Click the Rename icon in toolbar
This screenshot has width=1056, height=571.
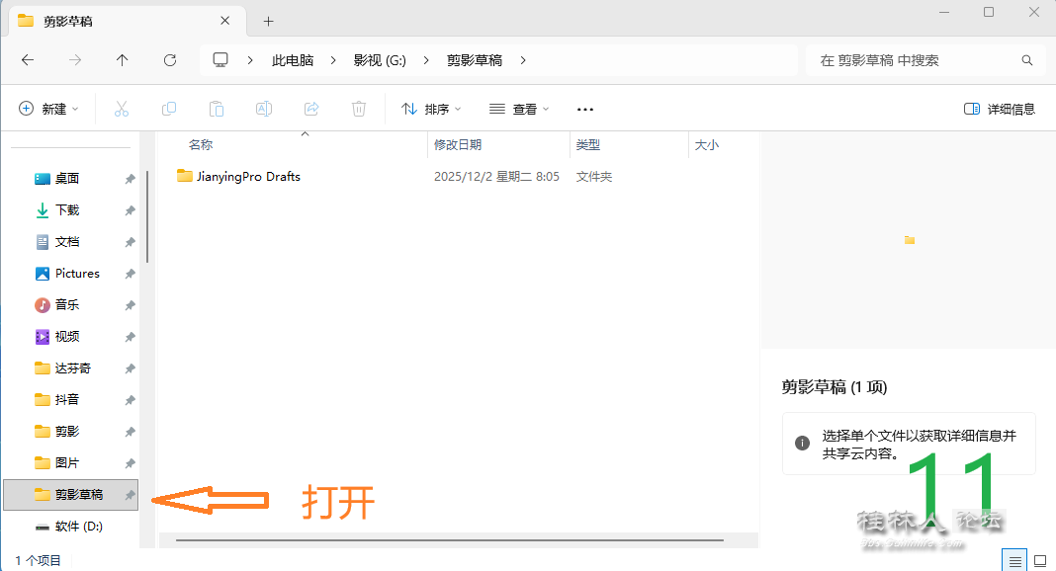point(264,109)
